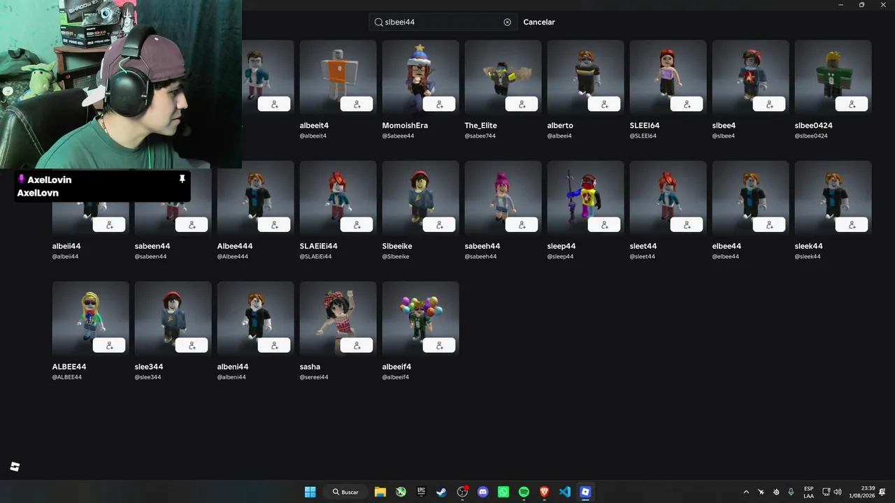The image size is (895, 503).
Task: Send friend request to elbee44
Action: [770, 225]
